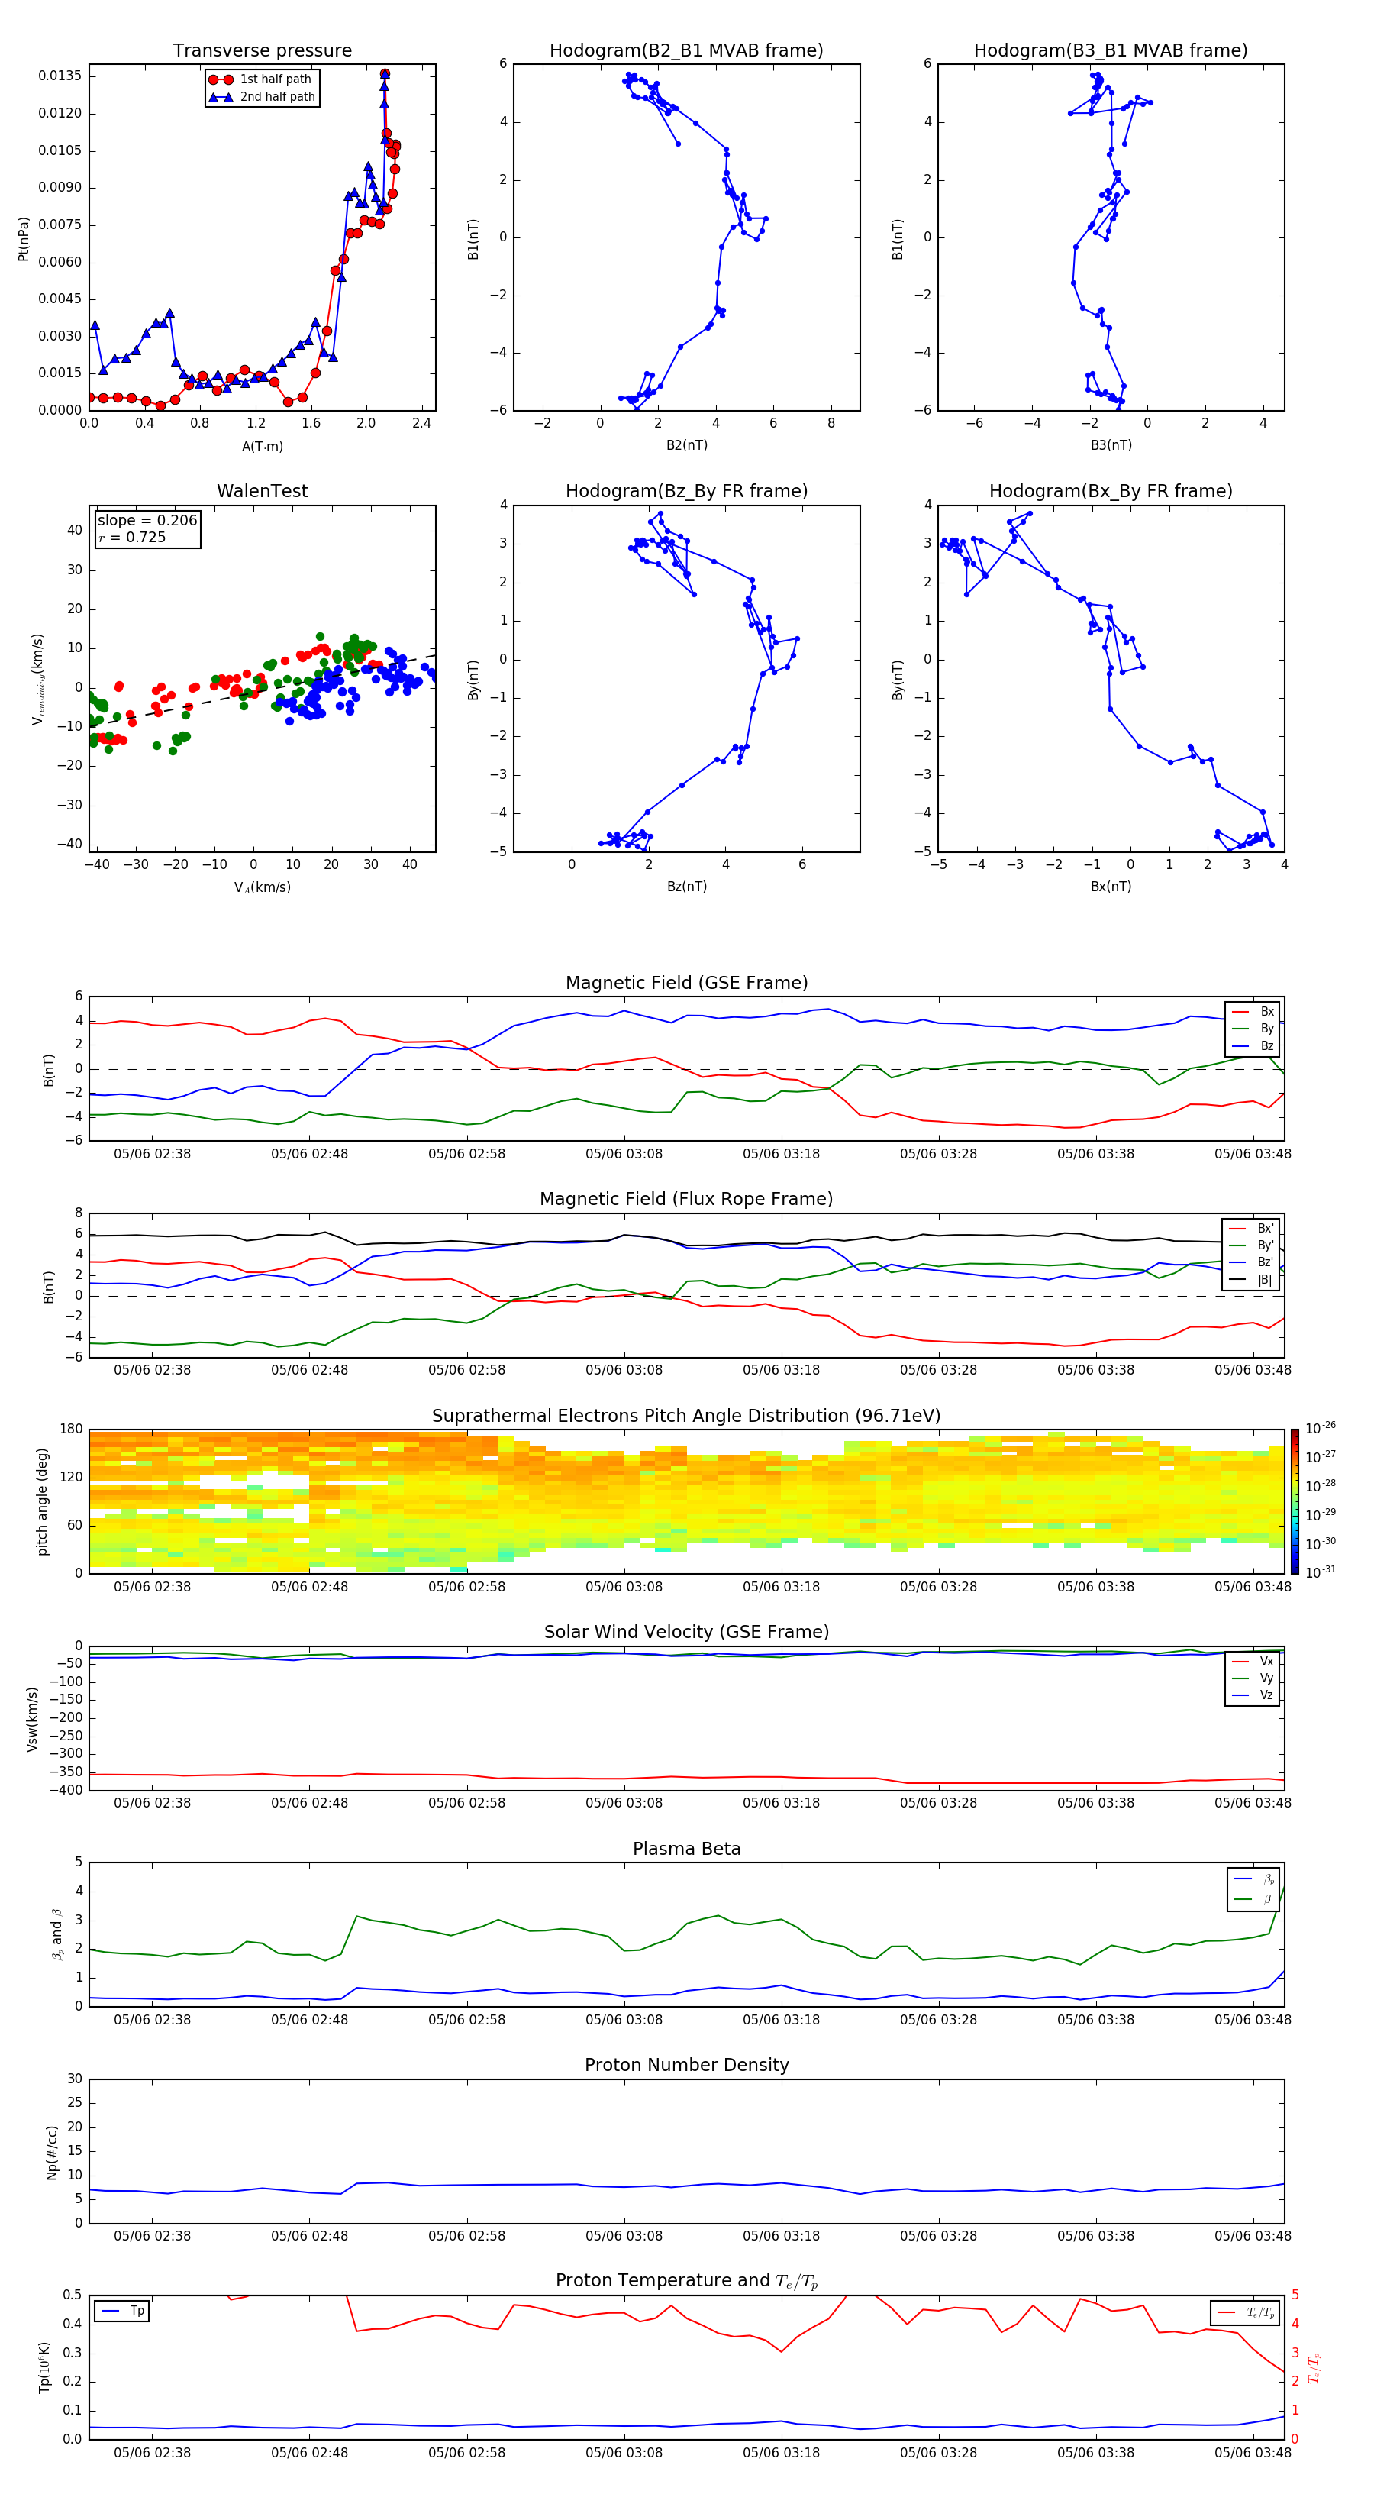Select the "pitch angle (deg)" axis label
Image resolution: width=1374 pixels, height=2520 pixels.
(42, 1501)
